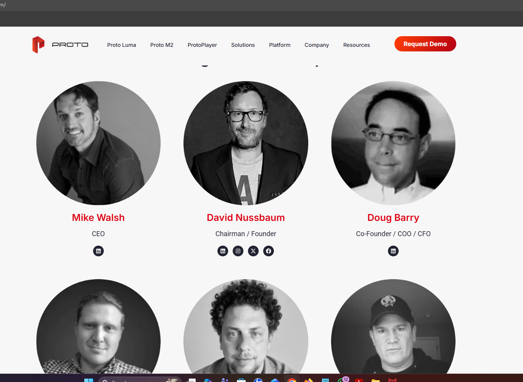Open David Nussbaum's Instagram icon
The width and height of the screenshot is (523, 382).
[238, 251]
